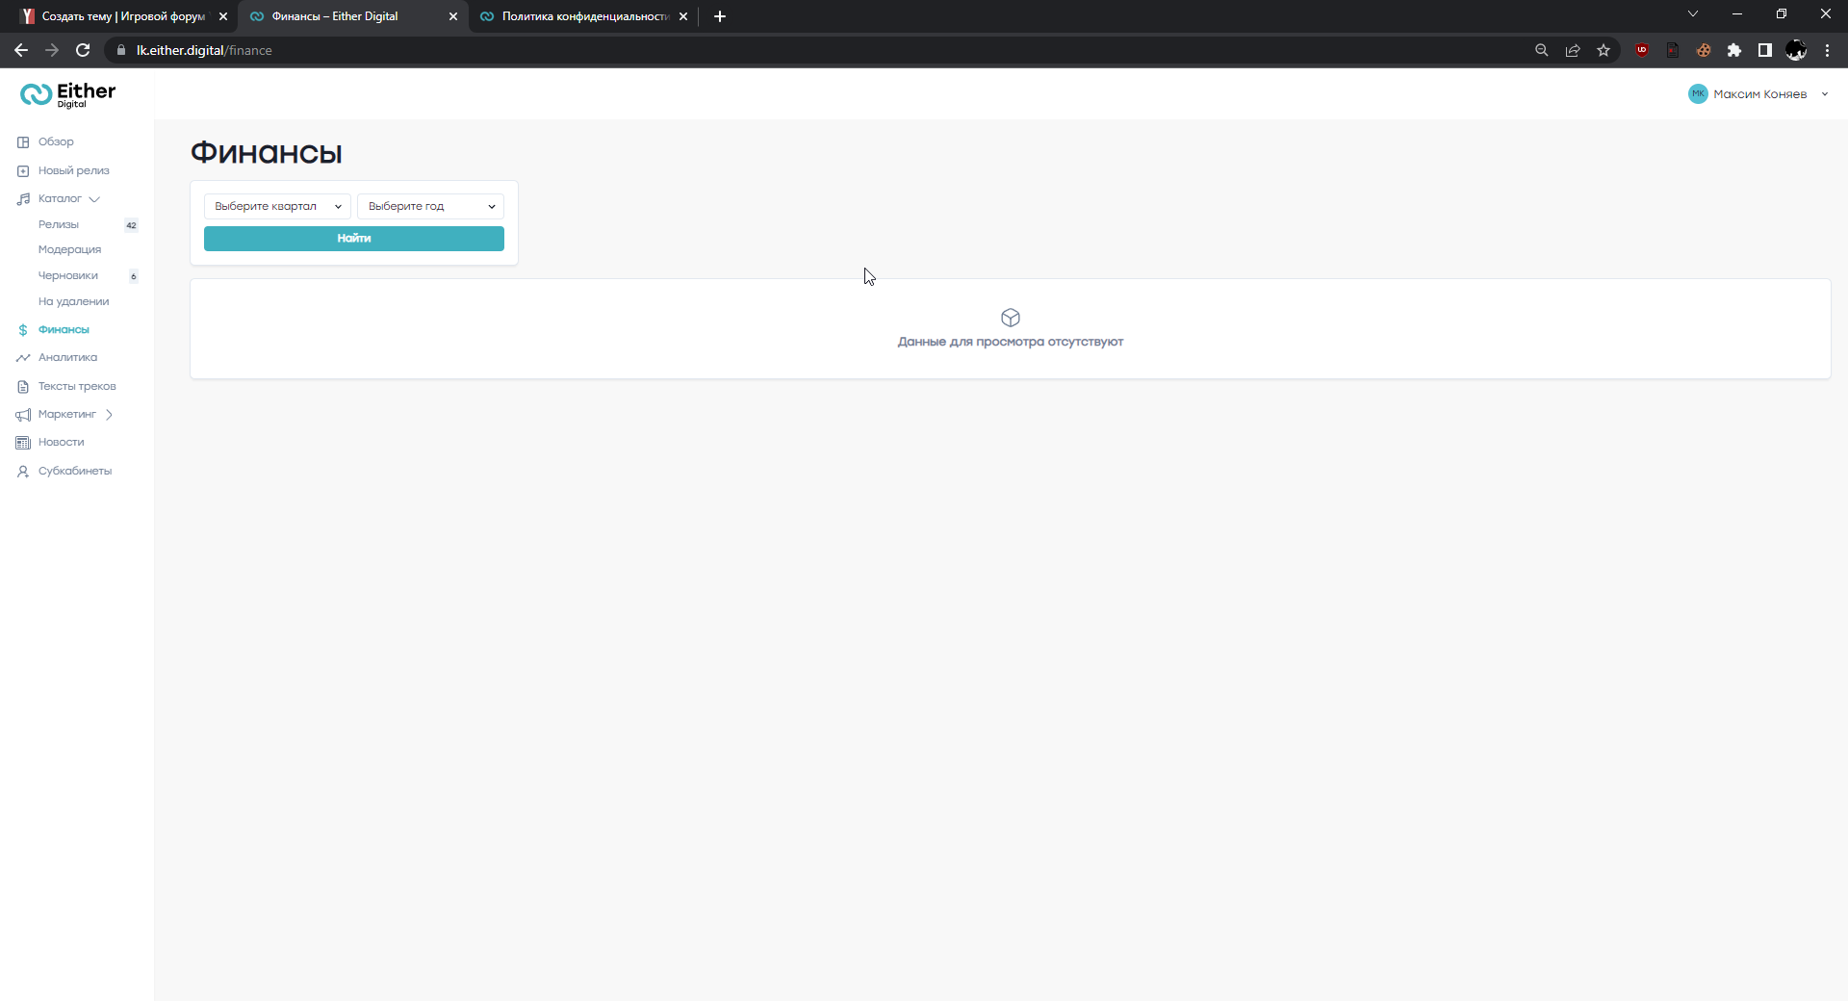Screen dimensions: 1848x1001
Task: Open the uBlock Origin extension icon
Action: 1642,50
